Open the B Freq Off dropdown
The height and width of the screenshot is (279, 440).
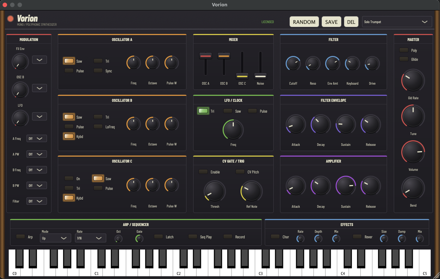click(37, 170)
